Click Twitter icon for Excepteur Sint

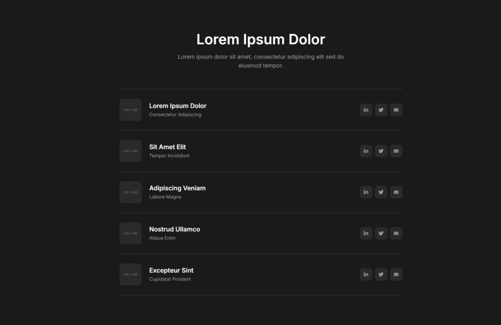381,275
